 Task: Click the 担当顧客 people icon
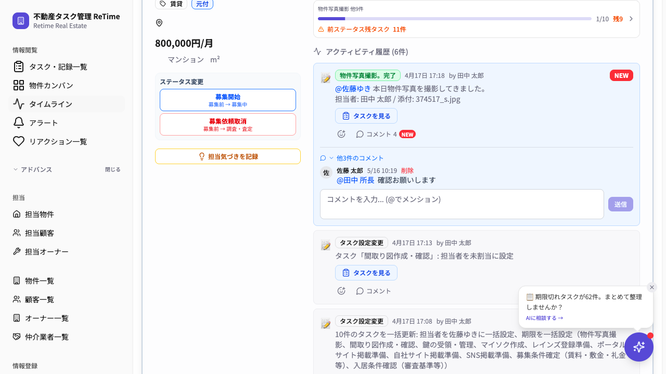point(17,233)
